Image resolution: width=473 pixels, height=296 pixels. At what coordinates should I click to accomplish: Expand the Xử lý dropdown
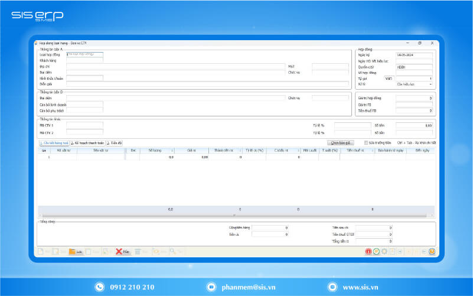[x=430, y=84]
